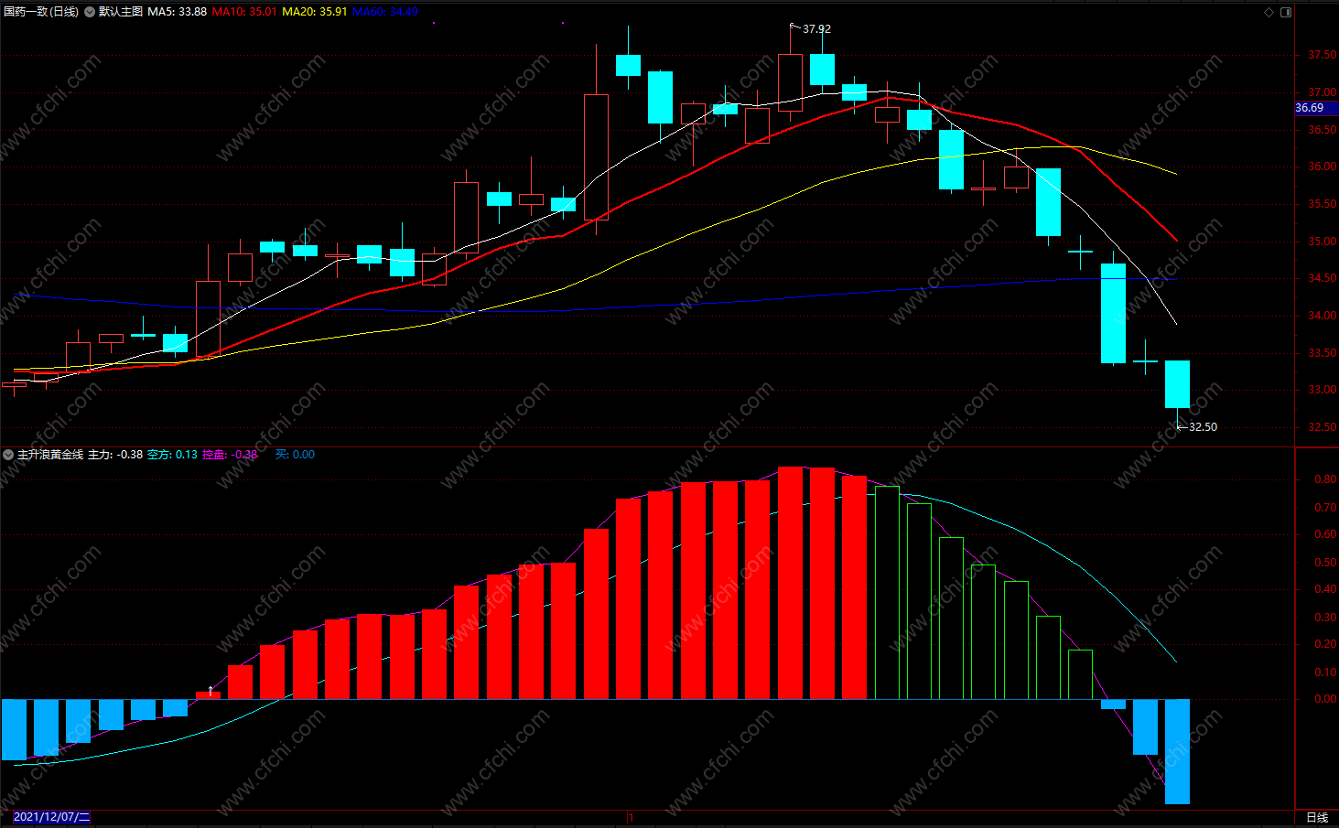1339x828 pixels.
Task: Click the 国药一致(日线) stock title
Action: (41, 12)
